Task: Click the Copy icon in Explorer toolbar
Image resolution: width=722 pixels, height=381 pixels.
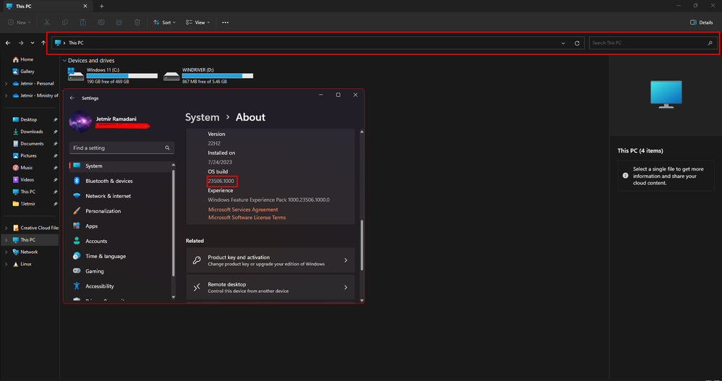Action: [65, 22]
